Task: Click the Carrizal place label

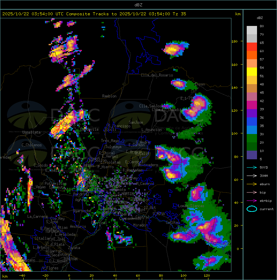Action: 99,223
